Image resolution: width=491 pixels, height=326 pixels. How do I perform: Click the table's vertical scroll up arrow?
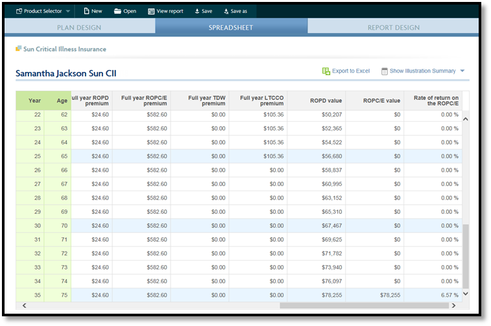[x=466, y=119]
